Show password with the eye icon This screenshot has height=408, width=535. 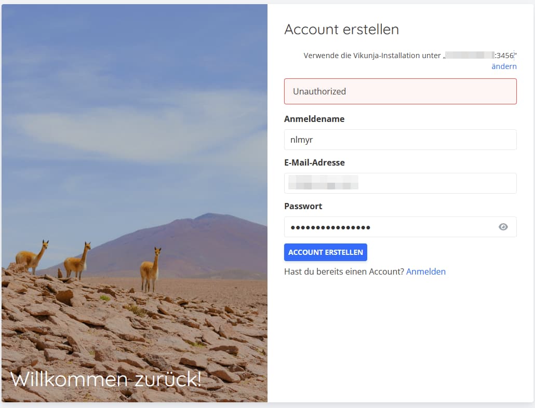click(503, 227)
